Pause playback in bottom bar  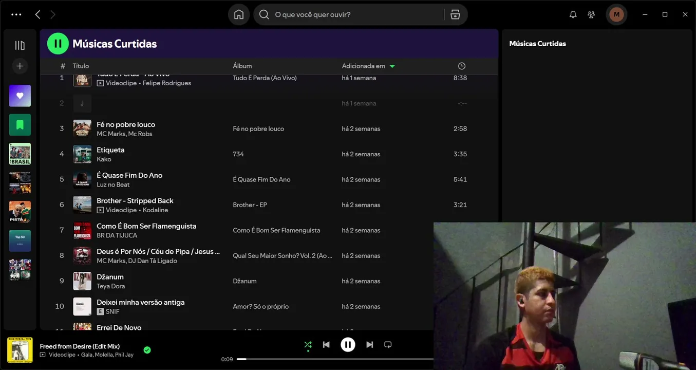[348, 345]
